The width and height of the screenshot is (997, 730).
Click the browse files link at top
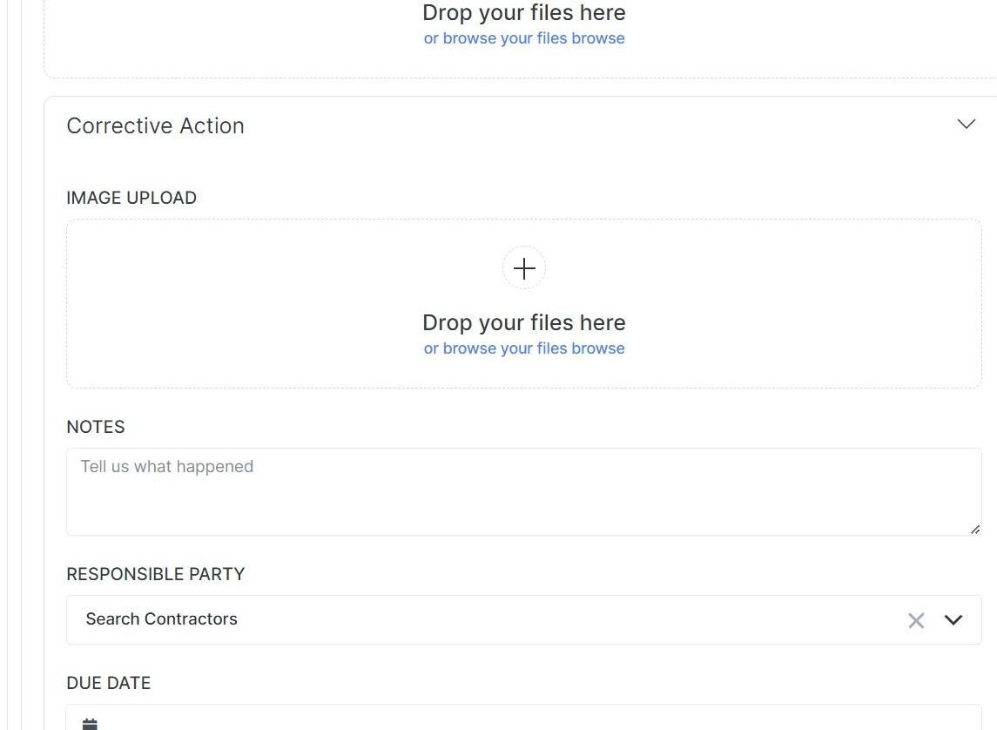pos(524,38)
